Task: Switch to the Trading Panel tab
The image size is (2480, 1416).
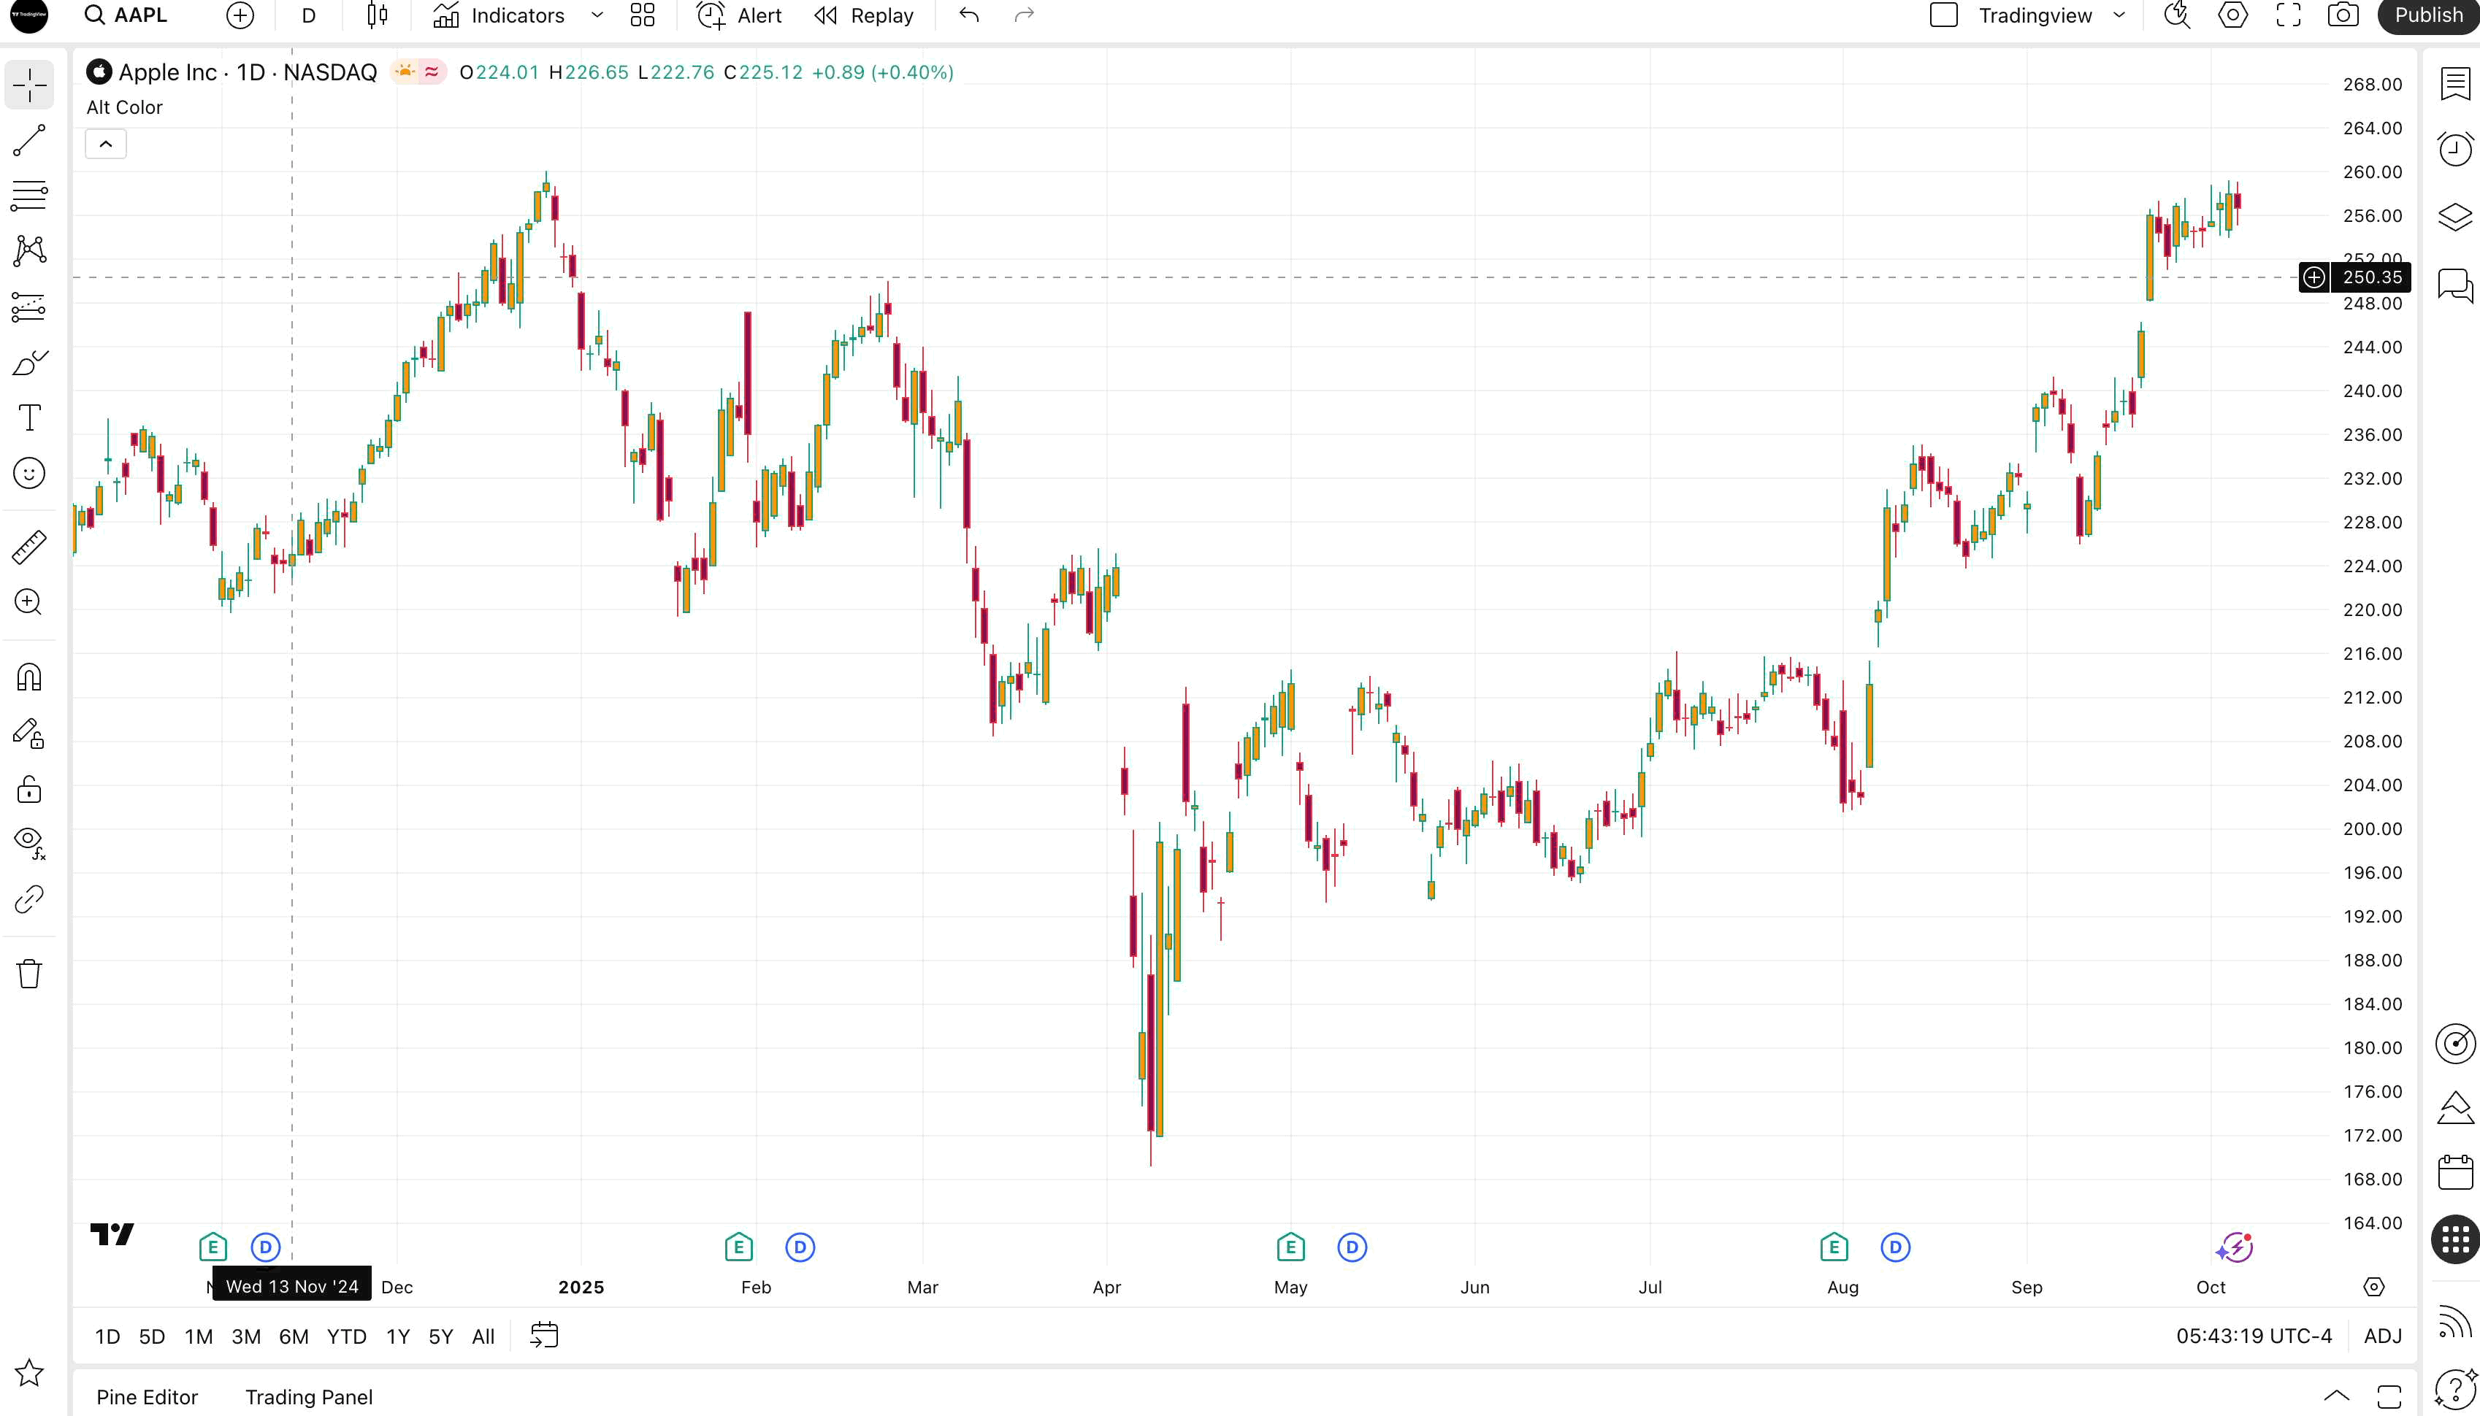Action: coord(308,1398)
